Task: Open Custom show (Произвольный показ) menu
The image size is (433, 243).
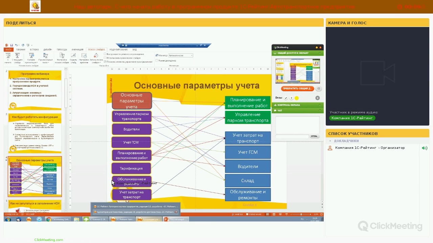Action: click(x=45, y=58)
